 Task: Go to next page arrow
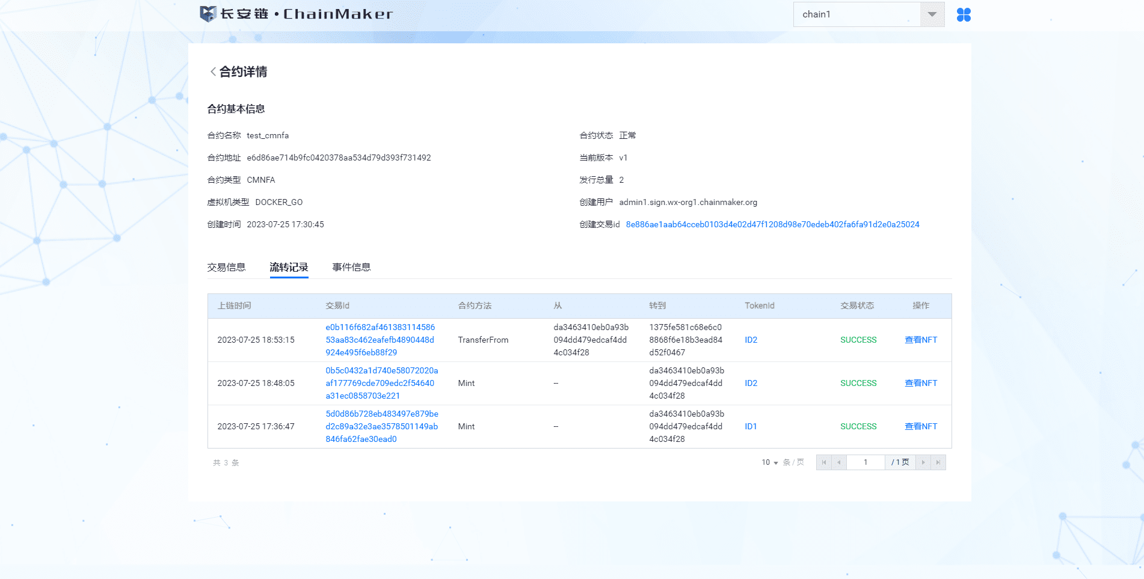tap(923, 462)
